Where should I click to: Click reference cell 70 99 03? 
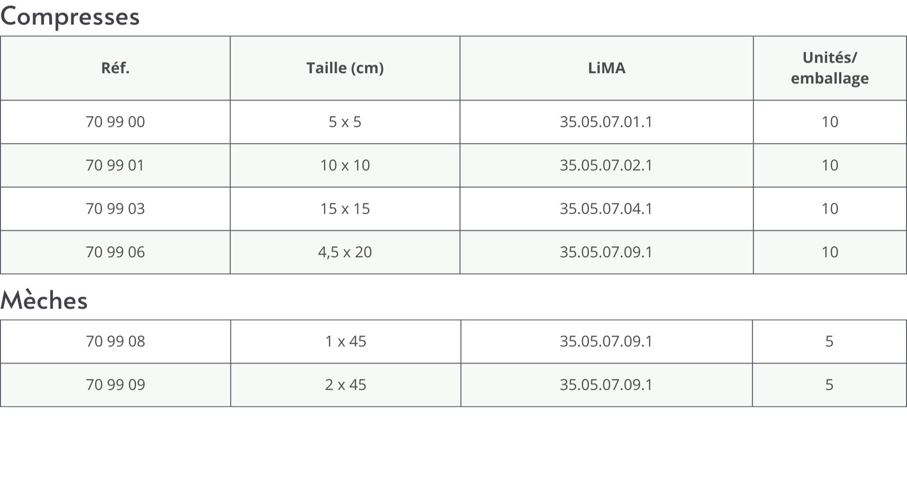115,209
